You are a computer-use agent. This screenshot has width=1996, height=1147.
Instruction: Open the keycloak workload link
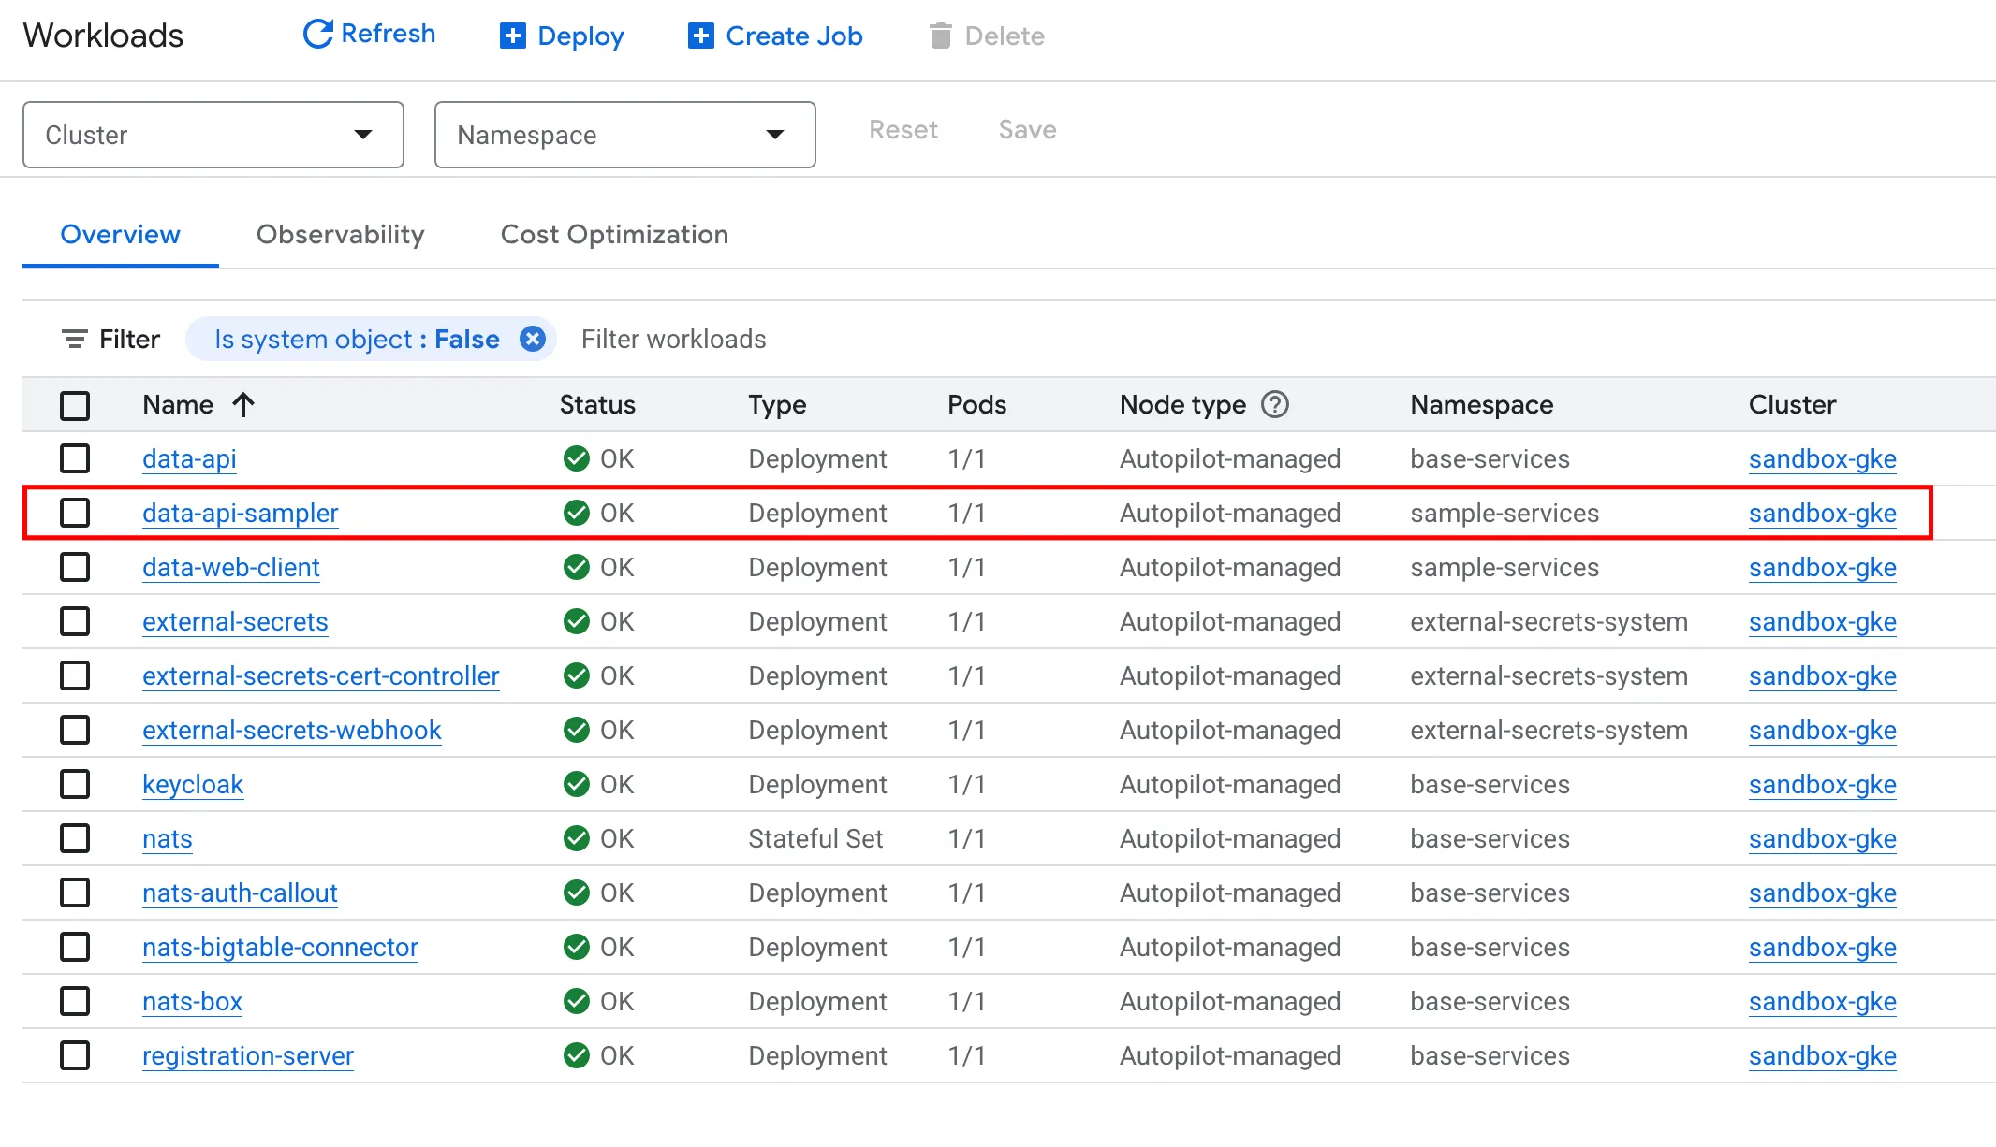(193, 784)
